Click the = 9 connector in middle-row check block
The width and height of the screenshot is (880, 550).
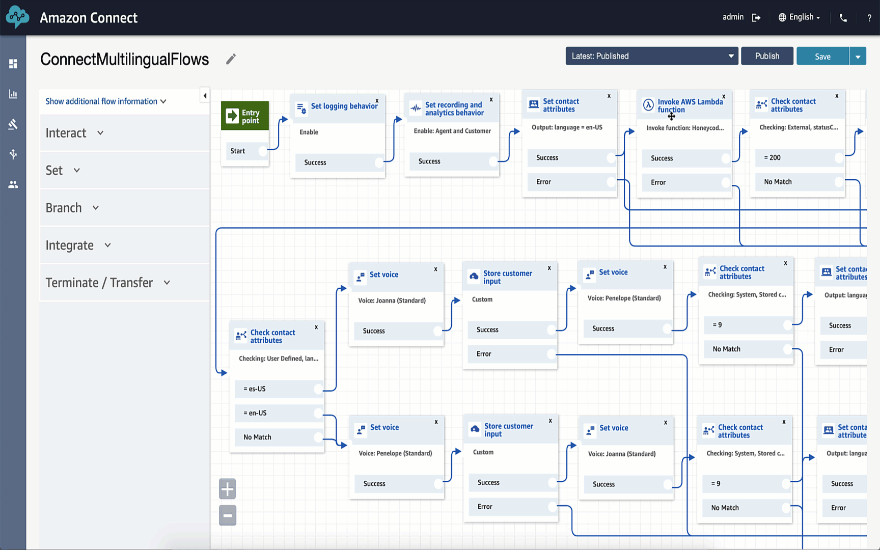(787, 325)
